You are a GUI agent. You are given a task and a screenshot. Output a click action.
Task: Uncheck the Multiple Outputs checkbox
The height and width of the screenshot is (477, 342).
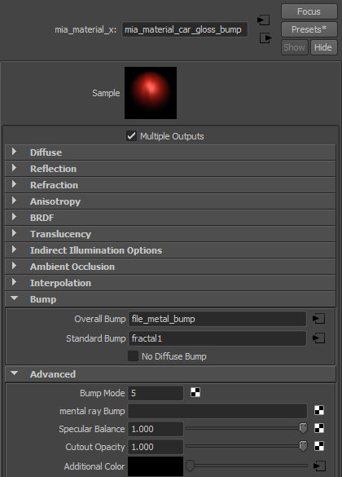(x=131, y=135)
